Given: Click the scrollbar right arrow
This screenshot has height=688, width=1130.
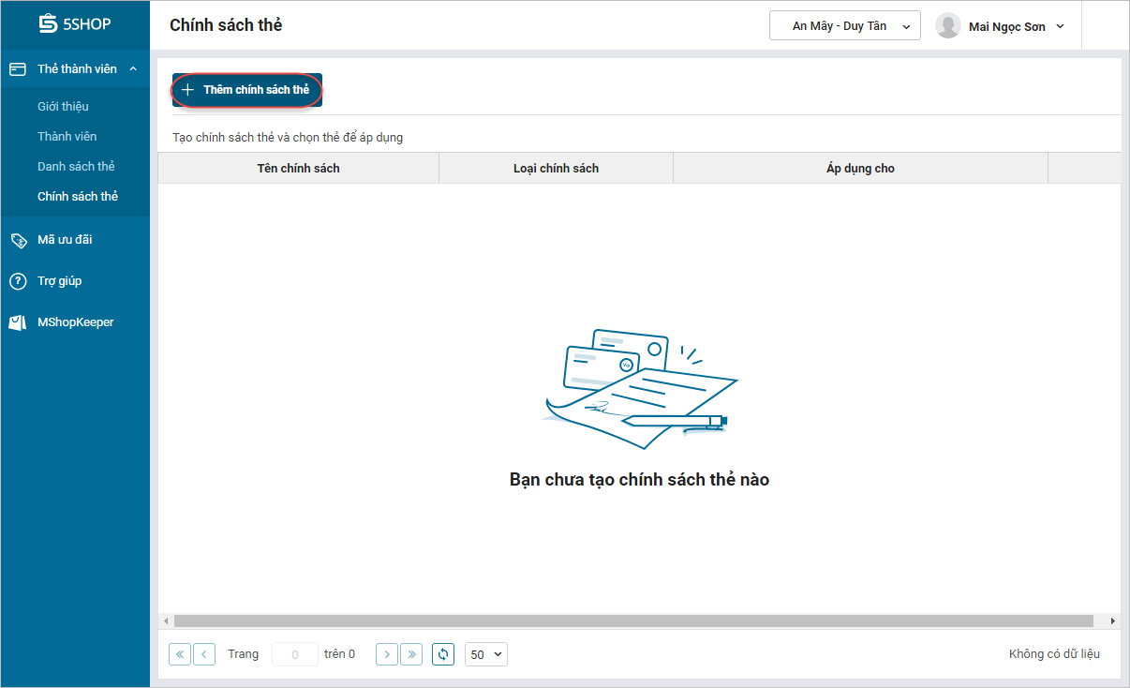Looking at the screenshot, I should tap(1112, 621).
